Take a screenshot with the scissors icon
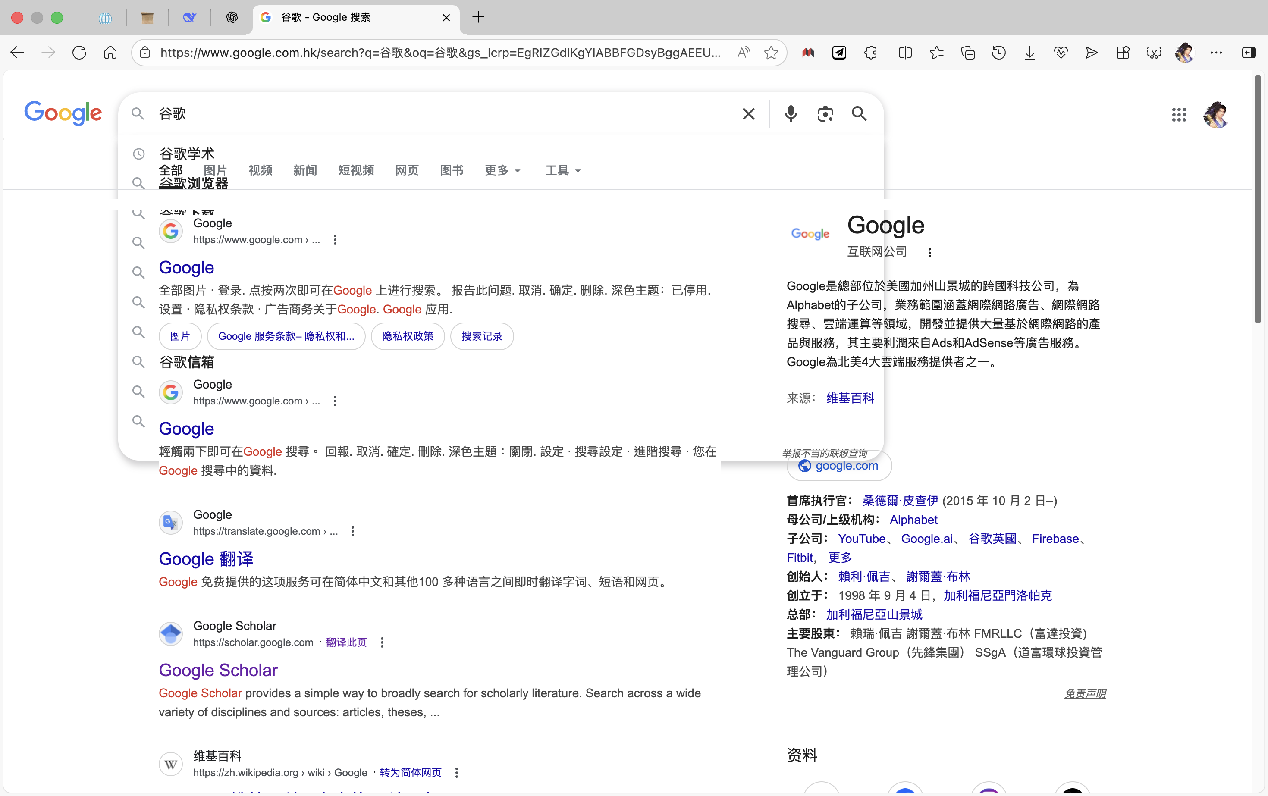The image size is (1268, 796). click(x=1154, y=53)
